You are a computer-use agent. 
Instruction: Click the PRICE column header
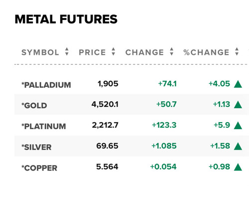[x=92, y=52]
